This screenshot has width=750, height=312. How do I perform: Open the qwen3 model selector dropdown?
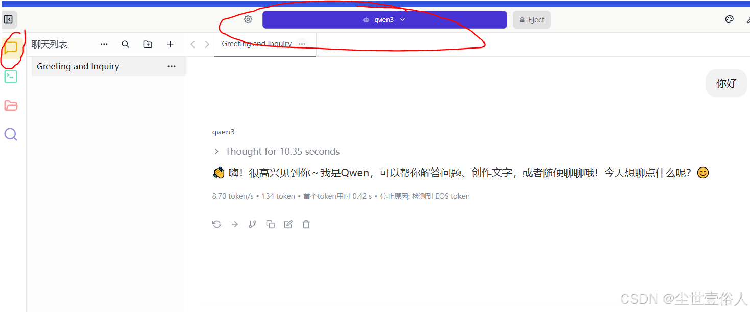click(384, 20)
